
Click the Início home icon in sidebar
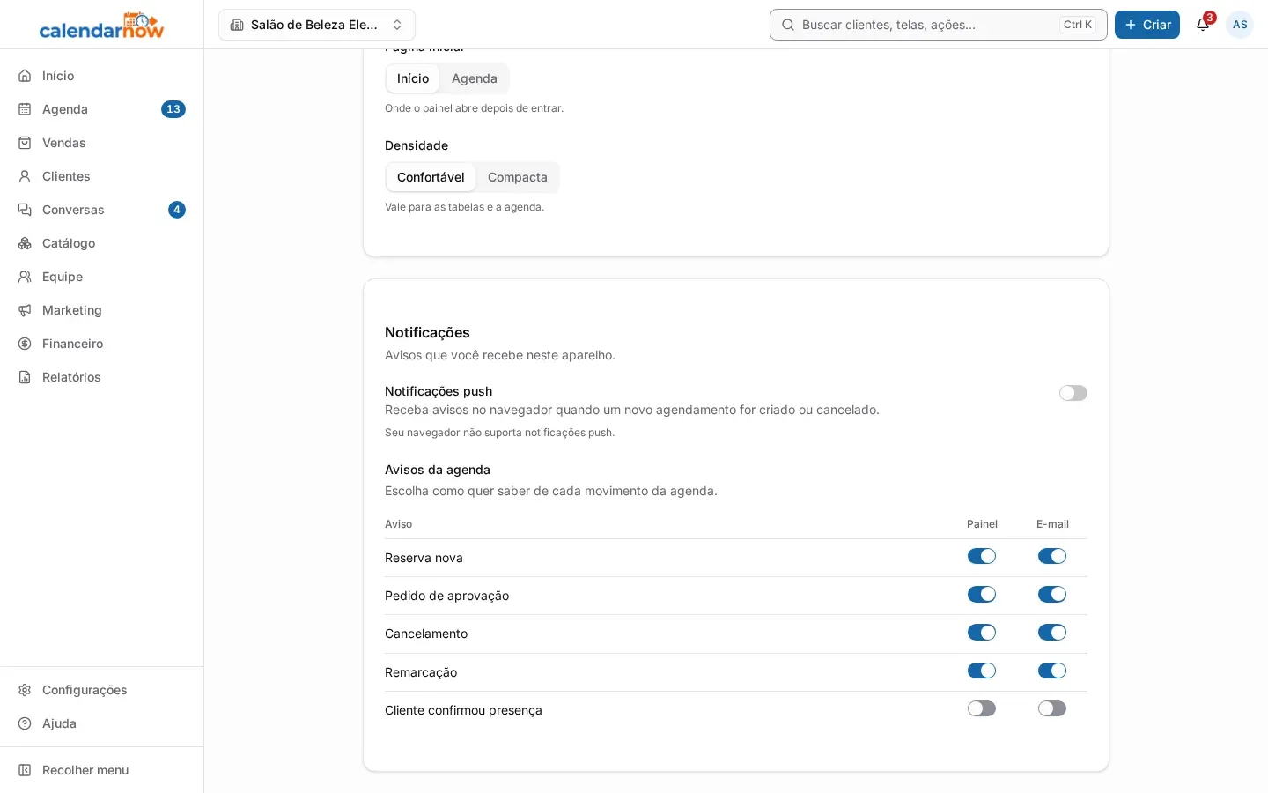(x=25, y=76)
